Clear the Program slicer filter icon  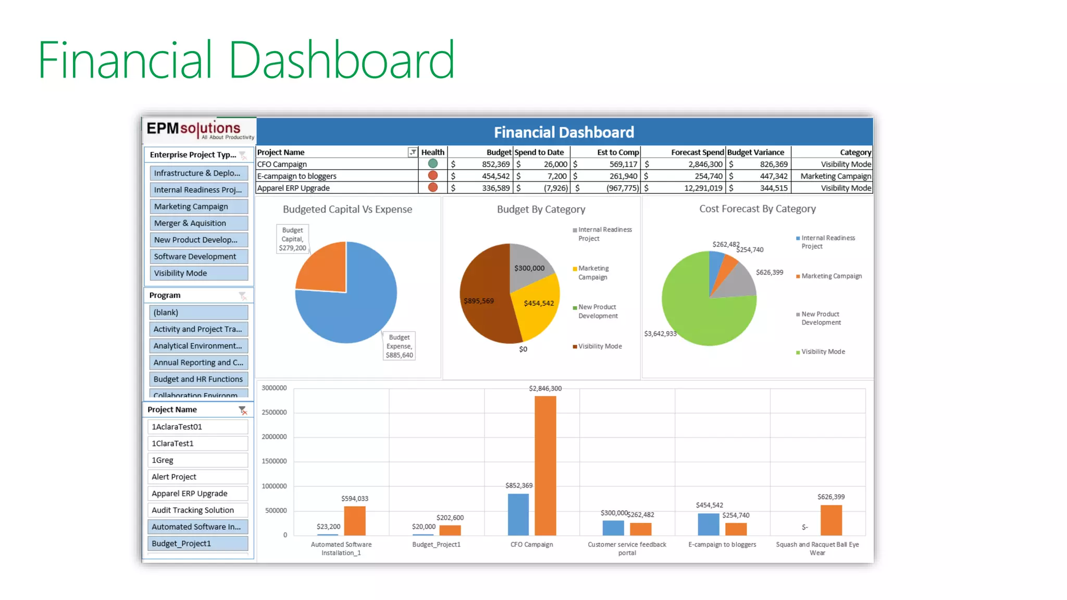click(243, 295)
